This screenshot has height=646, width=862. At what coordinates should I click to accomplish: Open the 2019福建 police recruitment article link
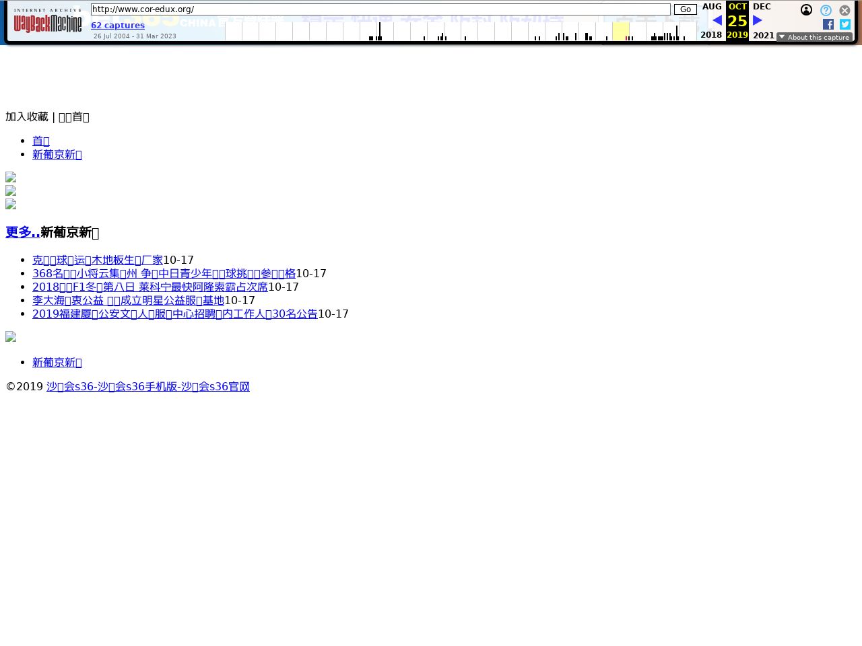174,314
